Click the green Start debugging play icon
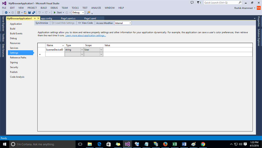 pos(54,13)
